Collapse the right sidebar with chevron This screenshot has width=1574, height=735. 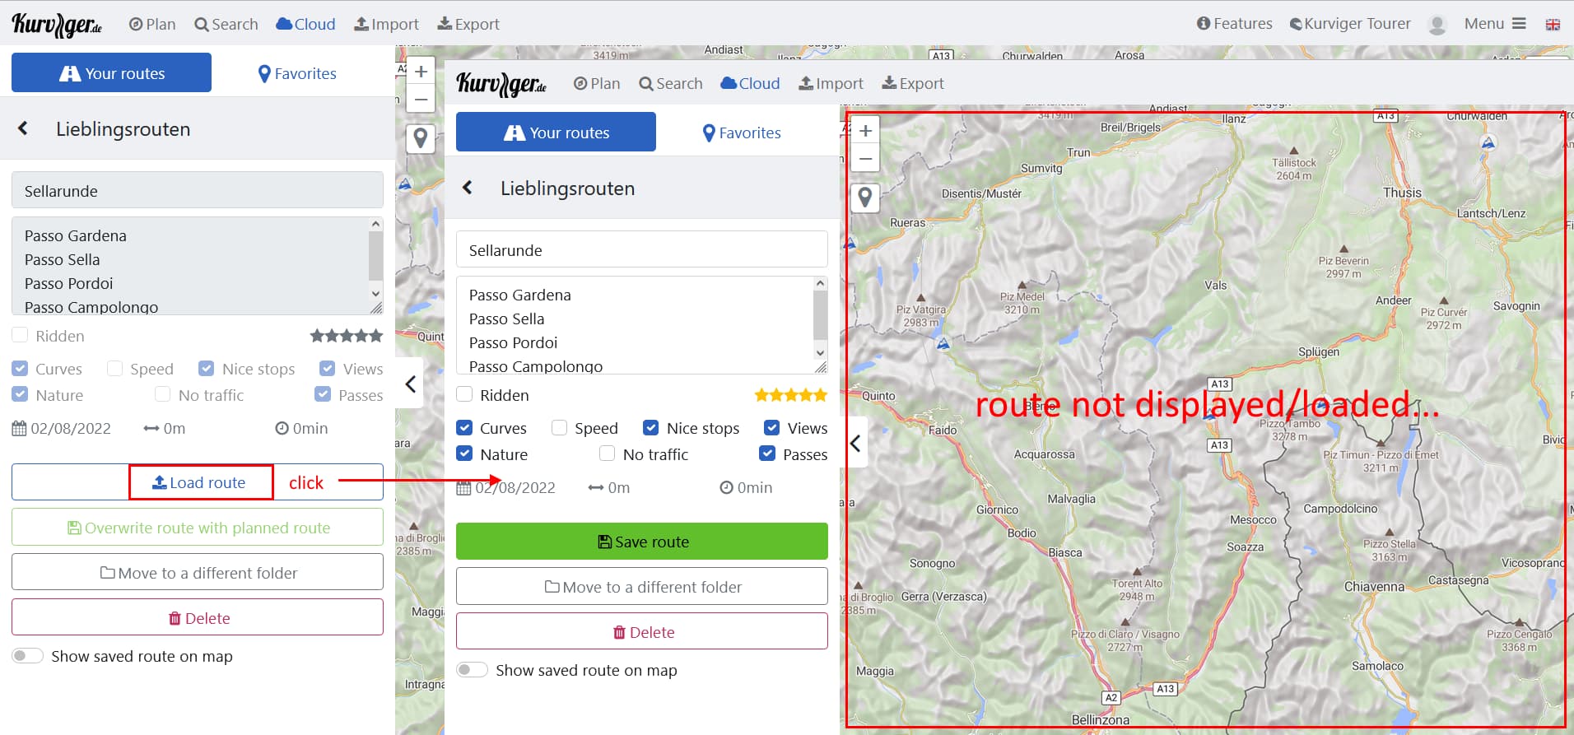pyautogui.click(x=855, y=444)
